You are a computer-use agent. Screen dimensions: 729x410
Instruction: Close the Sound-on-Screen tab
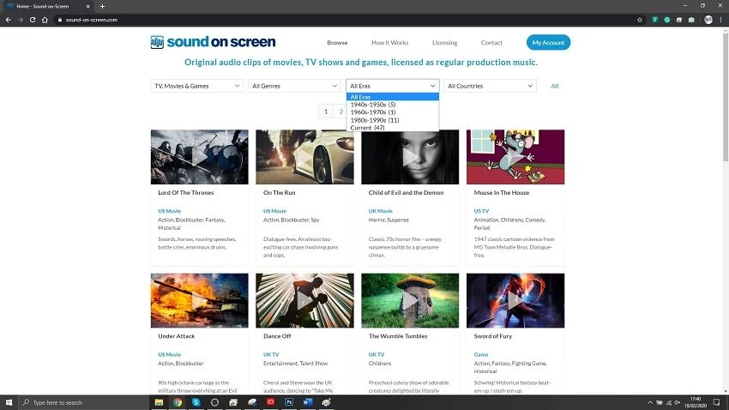(x=87, y=7)
